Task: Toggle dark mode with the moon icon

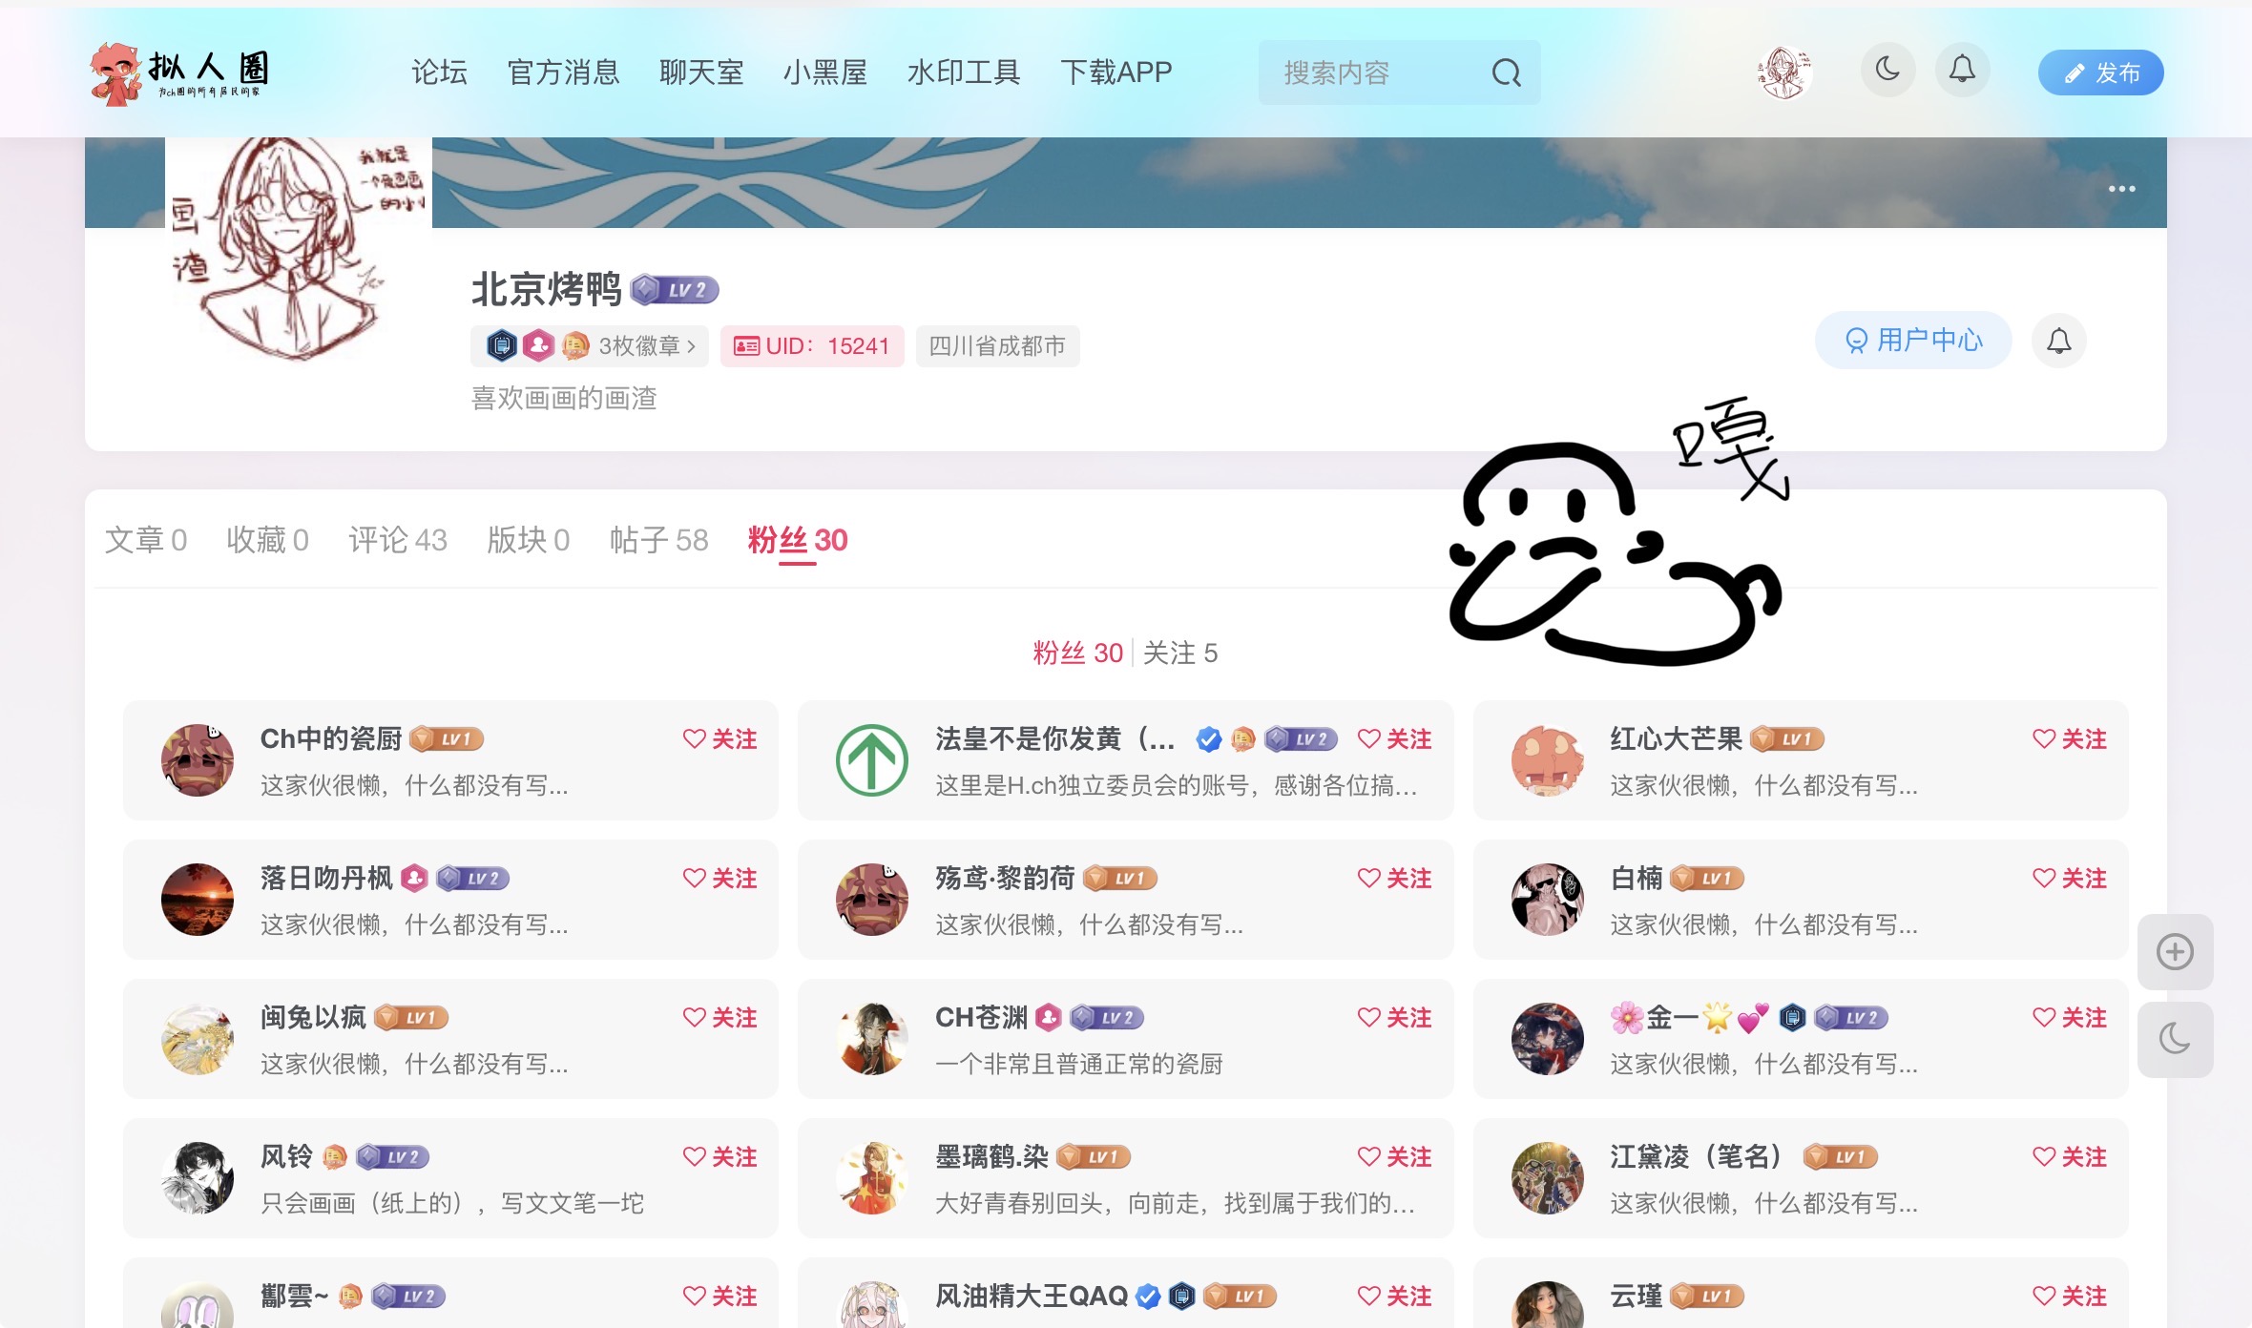Action: (1887, 70)
